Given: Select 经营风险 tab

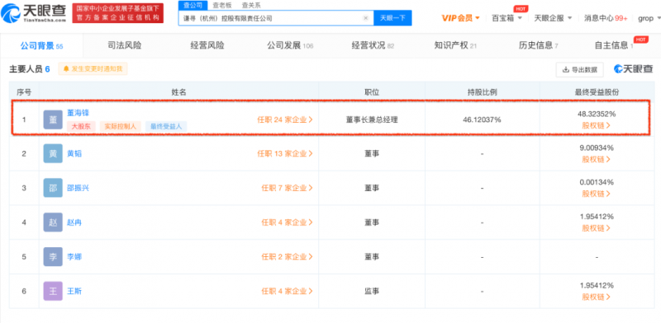Looking at the screenshot, I should [207, 46].
